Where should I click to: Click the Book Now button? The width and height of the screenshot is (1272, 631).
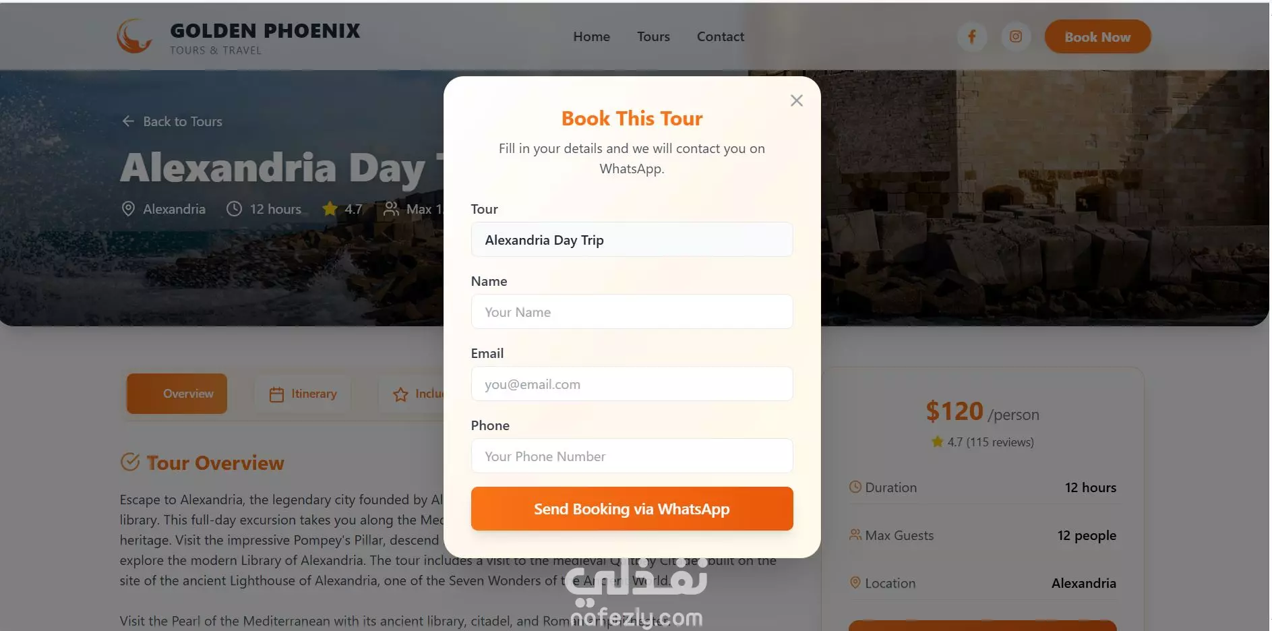(1097, 37)
